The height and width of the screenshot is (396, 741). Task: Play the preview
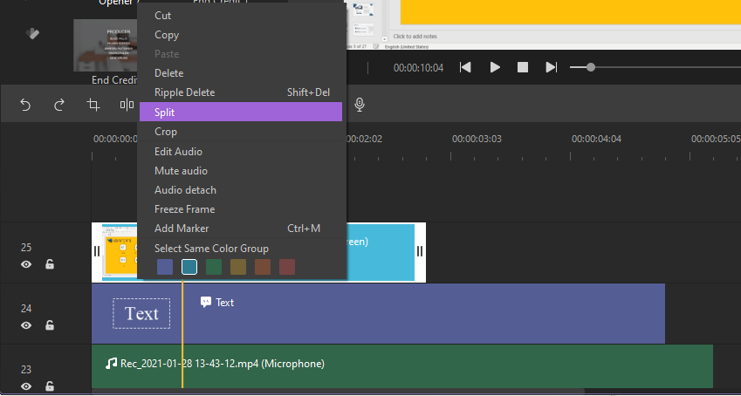(495, 67)
